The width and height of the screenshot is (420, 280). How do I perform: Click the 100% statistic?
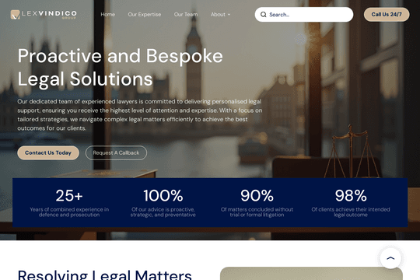click(163, 195)
